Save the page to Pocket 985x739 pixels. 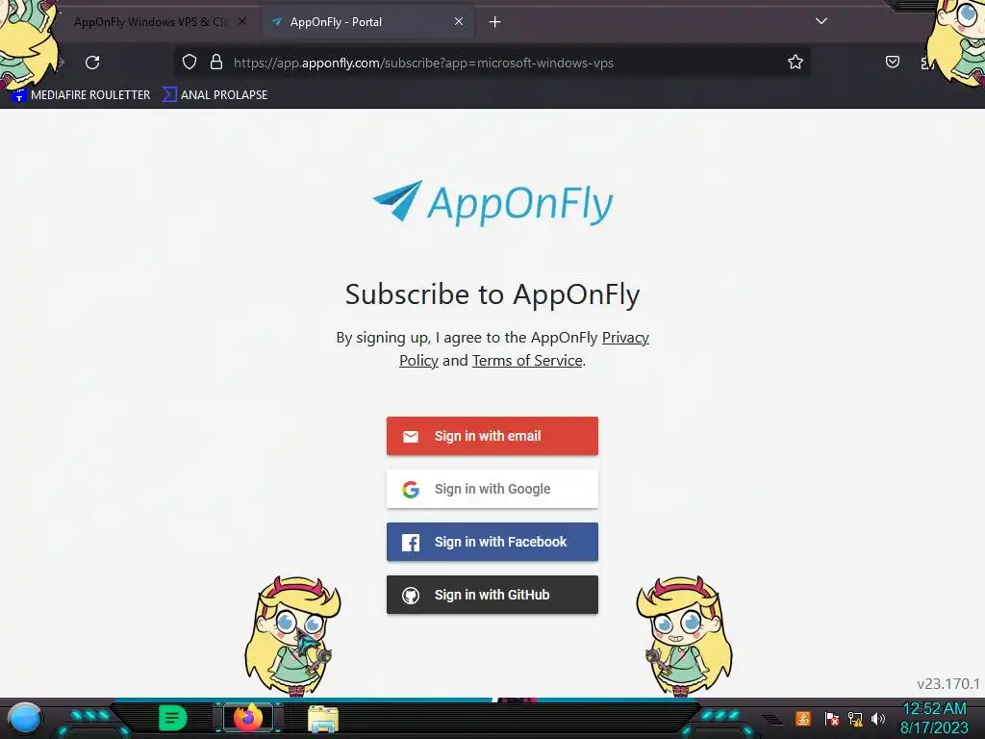coord(892,63)
